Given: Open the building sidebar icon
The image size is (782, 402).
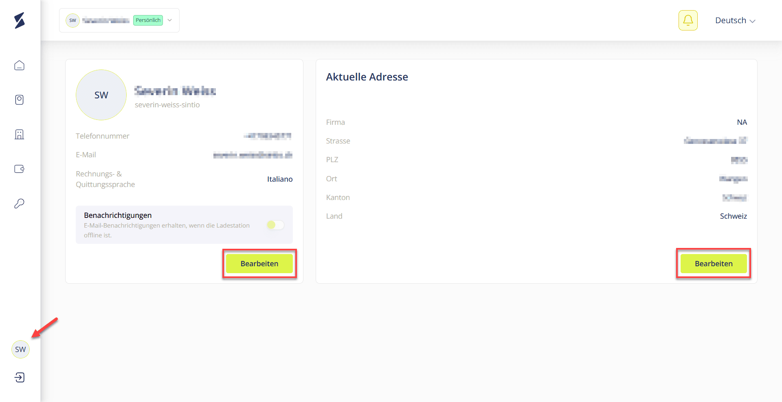Looking at the screenshot, I should click(20, 134).
